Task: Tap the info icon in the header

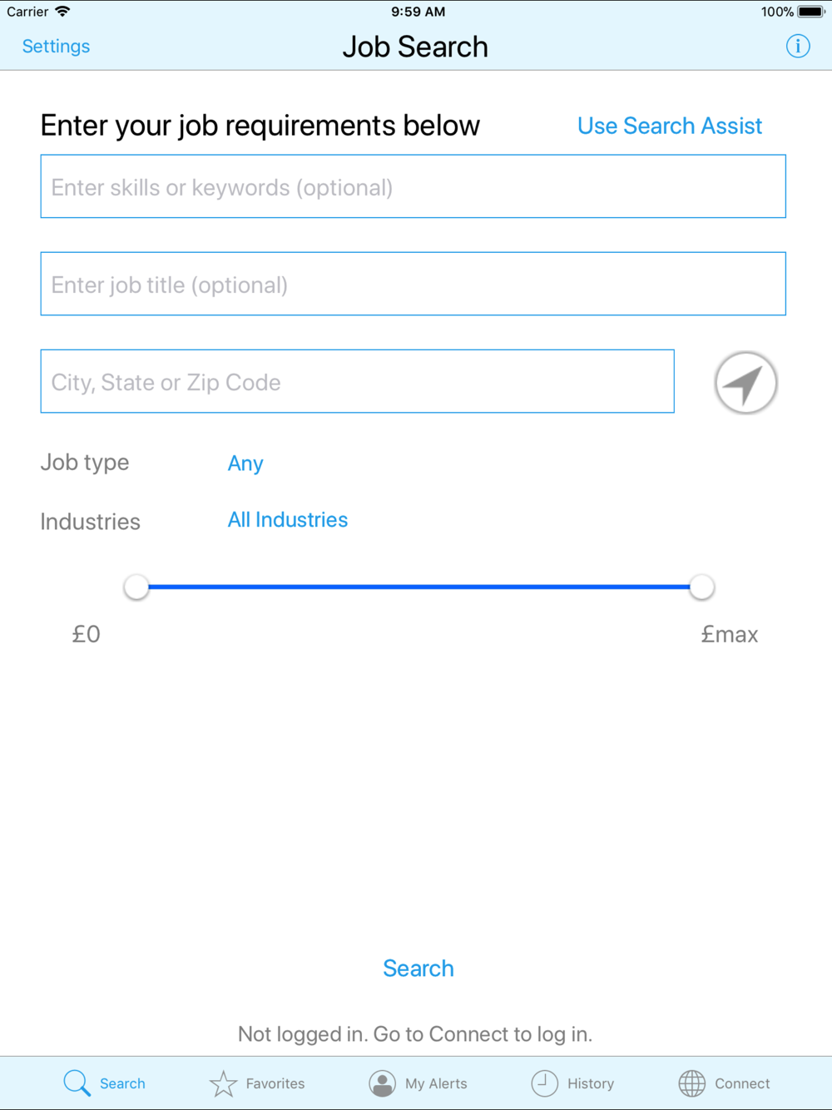Action: pyautogui.click(x=797, y=47)
